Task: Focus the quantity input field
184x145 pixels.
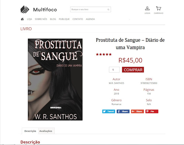Action: (x=114, y=70)
